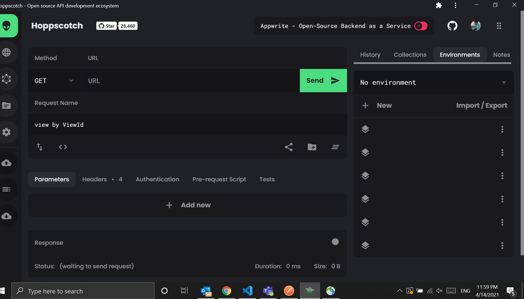
Task: Toggle the Appwrite sponsor switch
Action: [x=421, y=26]
